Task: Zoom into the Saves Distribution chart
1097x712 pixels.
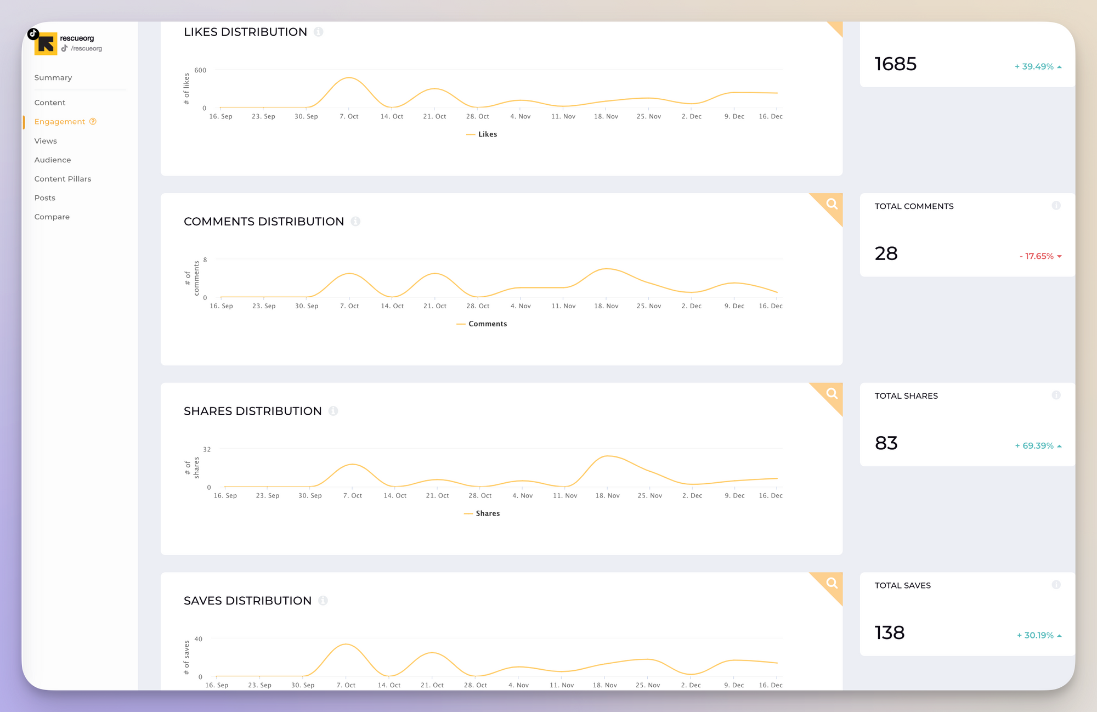Action: point(832,584)
